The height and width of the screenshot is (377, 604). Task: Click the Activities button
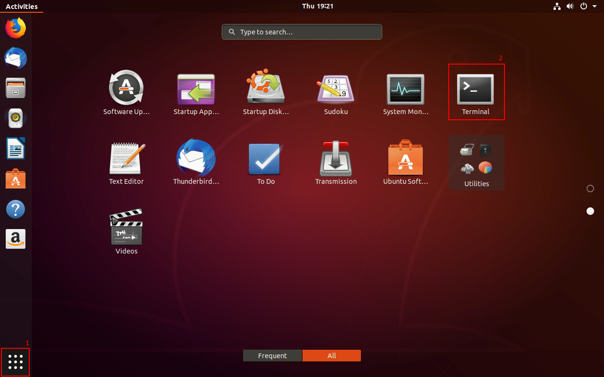(22, 6)
